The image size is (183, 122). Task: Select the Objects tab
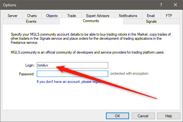52,16
